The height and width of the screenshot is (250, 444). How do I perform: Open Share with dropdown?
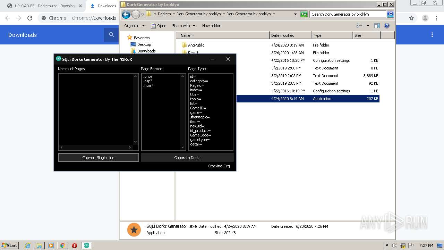[184, 26]
